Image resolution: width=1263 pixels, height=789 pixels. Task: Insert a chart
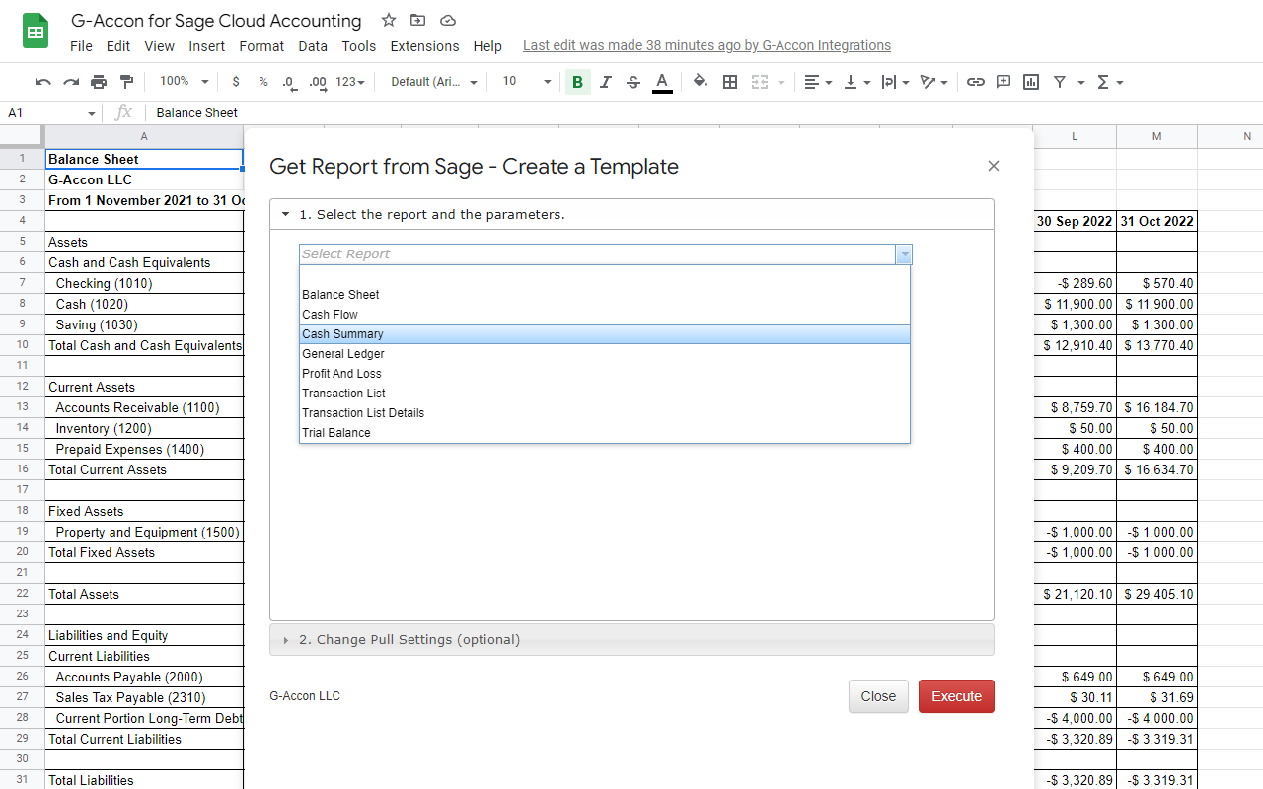1031,82
